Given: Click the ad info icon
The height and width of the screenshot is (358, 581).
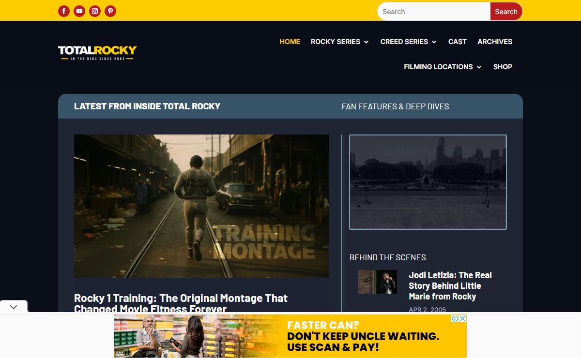Looking at the screenshot, I should click(x=455, y=318).
